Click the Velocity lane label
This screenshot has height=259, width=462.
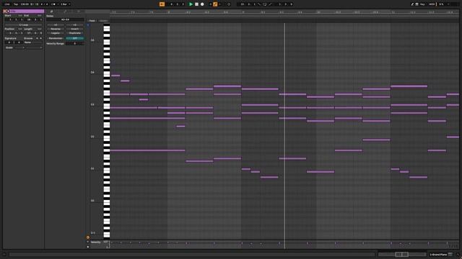tap(95, 242)
